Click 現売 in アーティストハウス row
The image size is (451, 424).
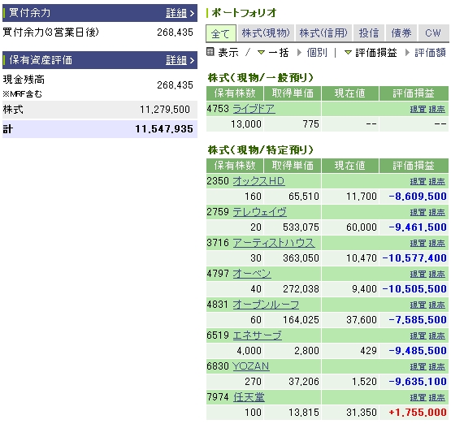point(437,244)
